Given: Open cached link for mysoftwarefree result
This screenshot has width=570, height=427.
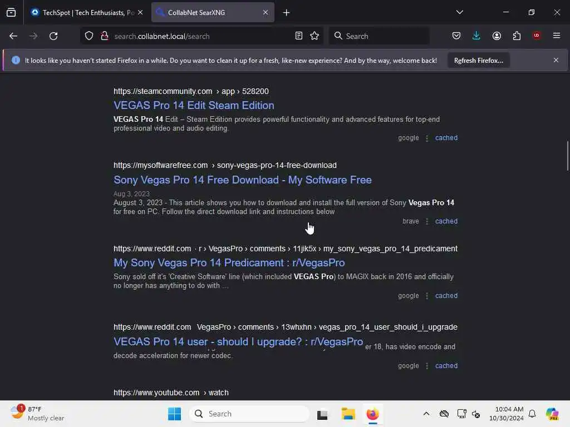Looking at the screenshot, I should pos(446,221).
